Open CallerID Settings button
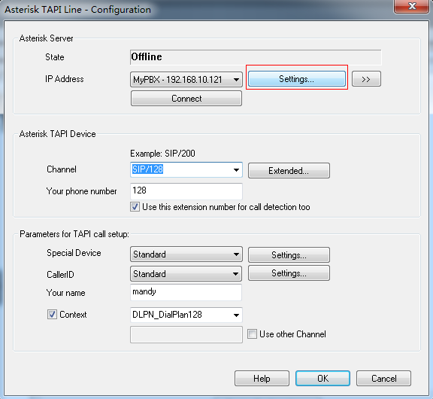 289,273
